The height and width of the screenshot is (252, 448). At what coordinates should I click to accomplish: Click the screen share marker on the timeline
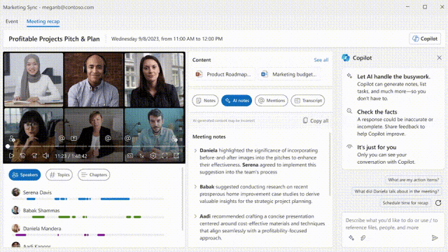(x=73, y=139)
